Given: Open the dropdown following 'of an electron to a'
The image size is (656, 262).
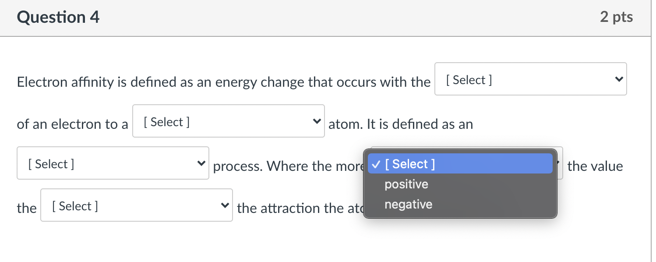Looking at the screenshot, I should 228,121.
